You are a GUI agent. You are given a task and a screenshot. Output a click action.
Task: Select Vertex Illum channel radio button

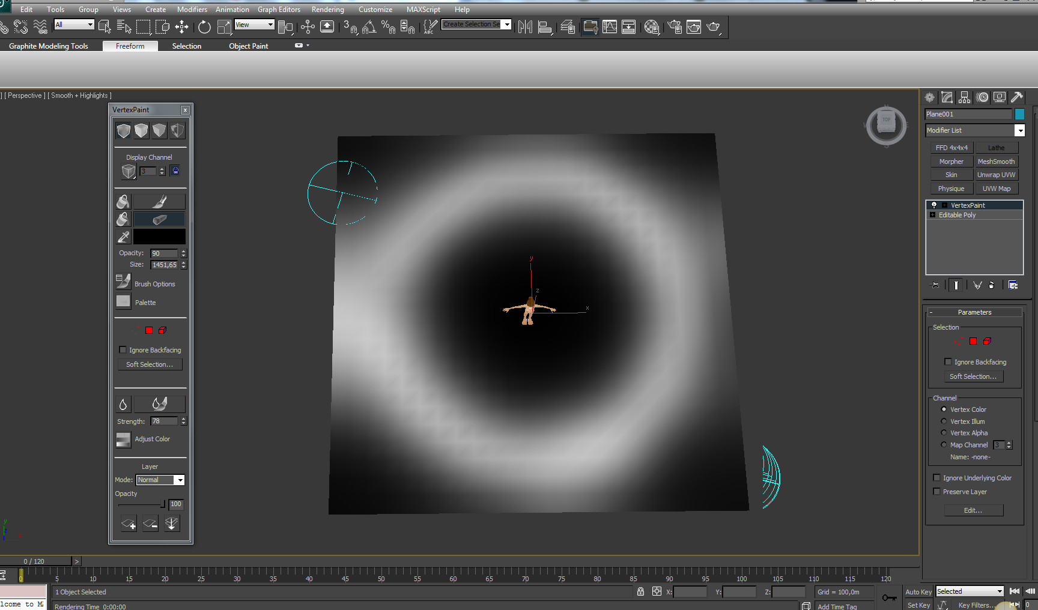point(944,421)
